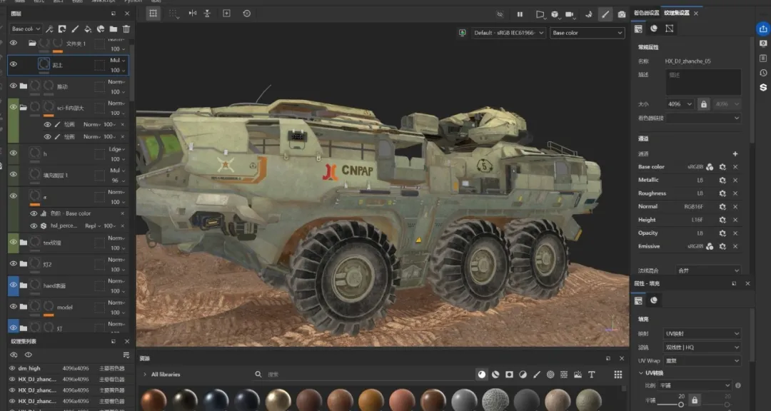The height and width of the screenshot is (411, 771).
Task: Open the Substance S icon in right sidebar
Action: tap(763, 88)
